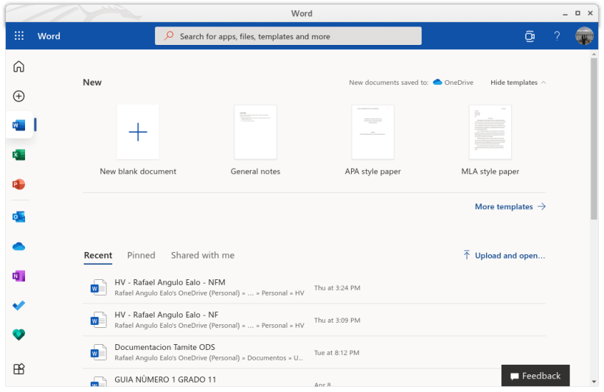Screen dimensions: 604x392
Task: Open Excel from the sidebar
Action: point(18,155)
